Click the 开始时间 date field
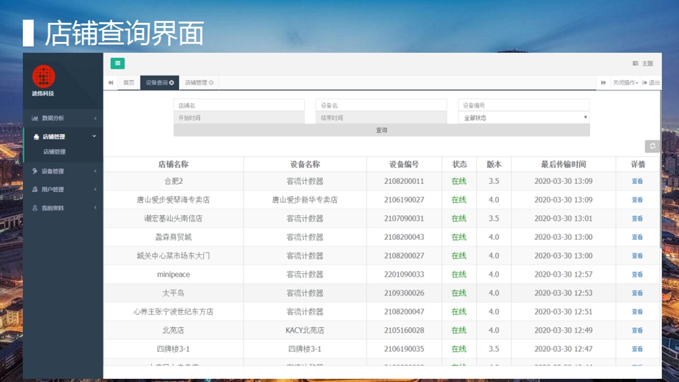The height and width of the screenshot is (382, 679). tap(239, 118)
